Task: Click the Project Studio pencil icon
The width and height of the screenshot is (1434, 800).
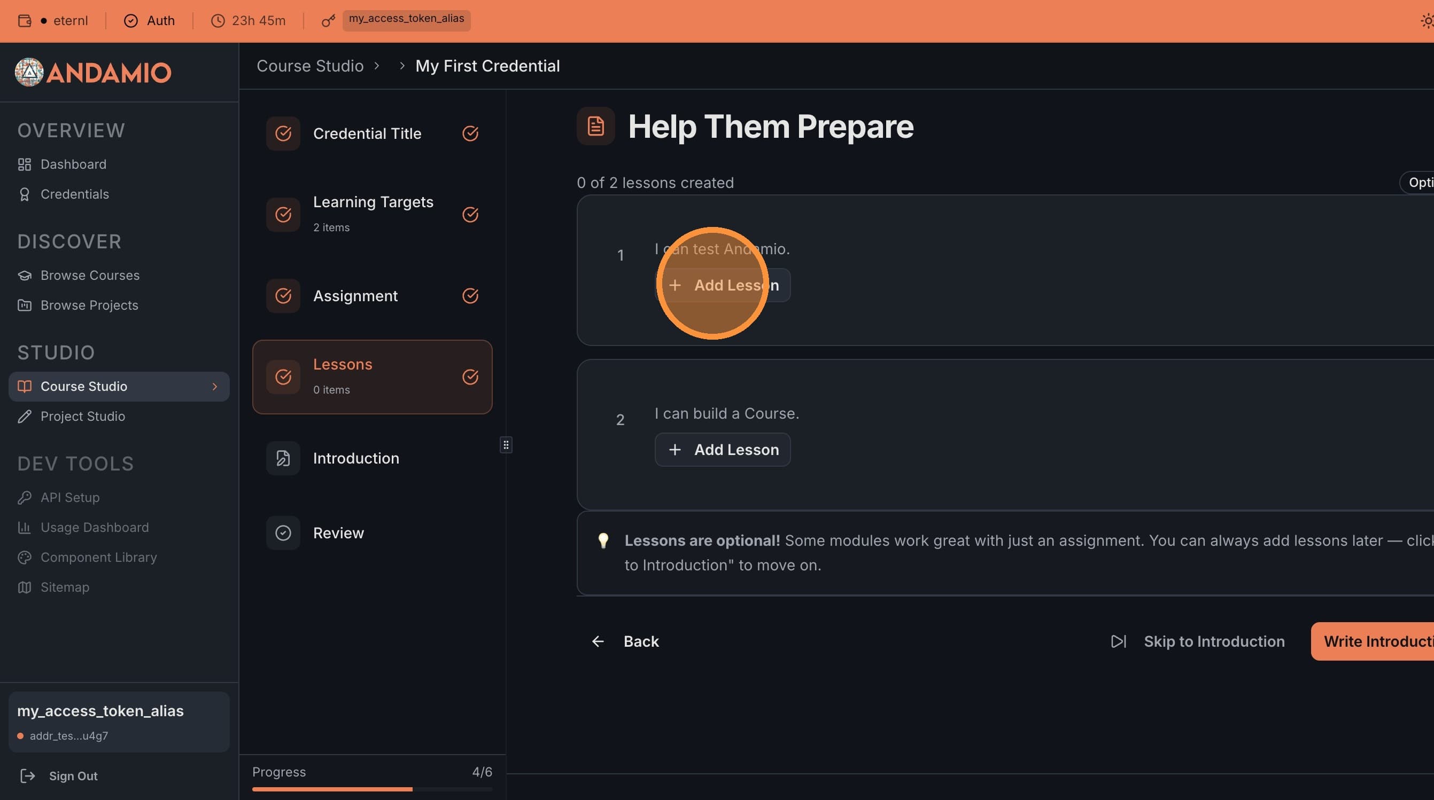Action: click(25, 416)
